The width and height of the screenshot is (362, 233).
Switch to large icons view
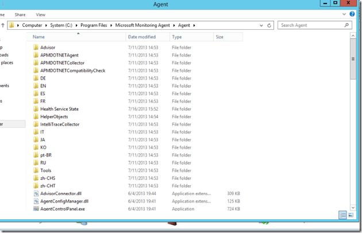pos(351,215)
